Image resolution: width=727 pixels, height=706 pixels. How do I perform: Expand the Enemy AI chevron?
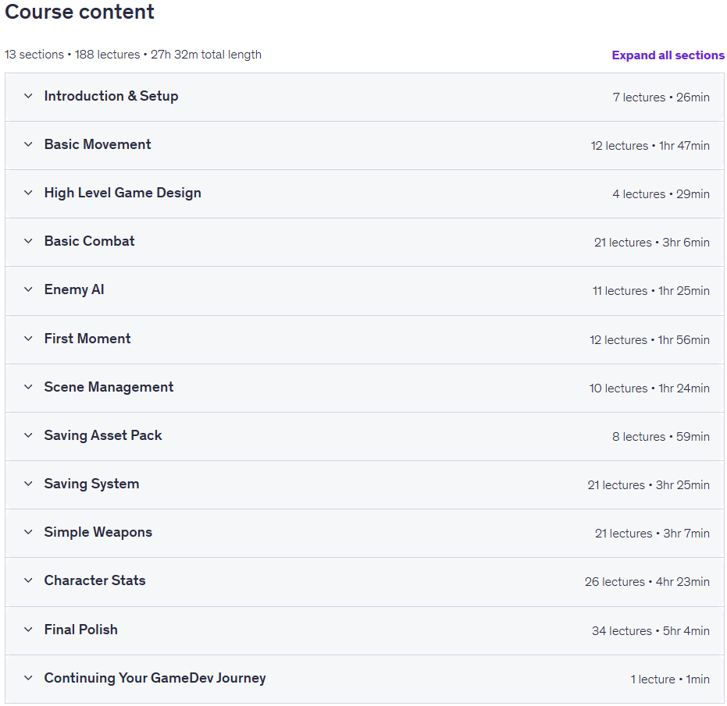28,289
